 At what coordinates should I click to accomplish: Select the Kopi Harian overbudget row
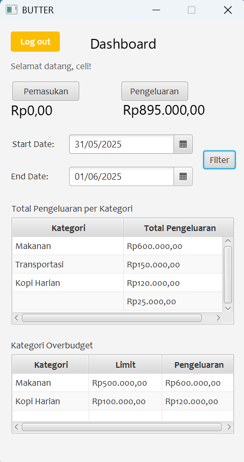tap(123, 401)
